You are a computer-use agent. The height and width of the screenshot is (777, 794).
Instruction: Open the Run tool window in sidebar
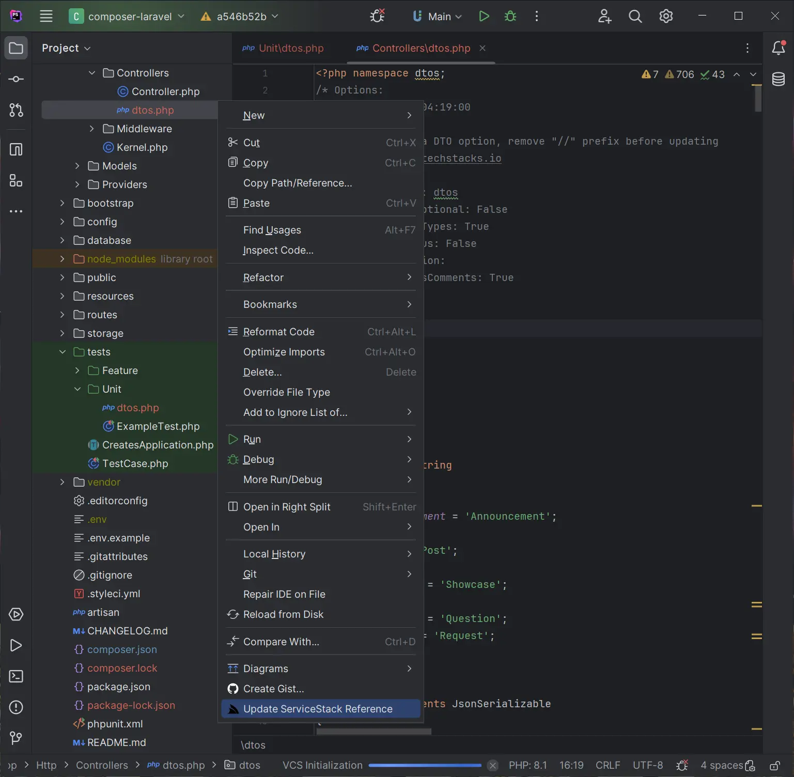pyautogui.click(x=16, y=645)
